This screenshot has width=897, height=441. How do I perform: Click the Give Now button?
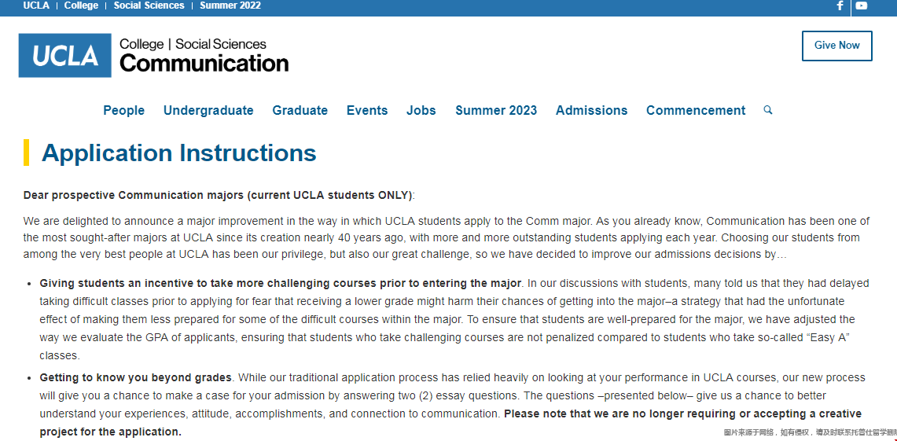[836, 46]
